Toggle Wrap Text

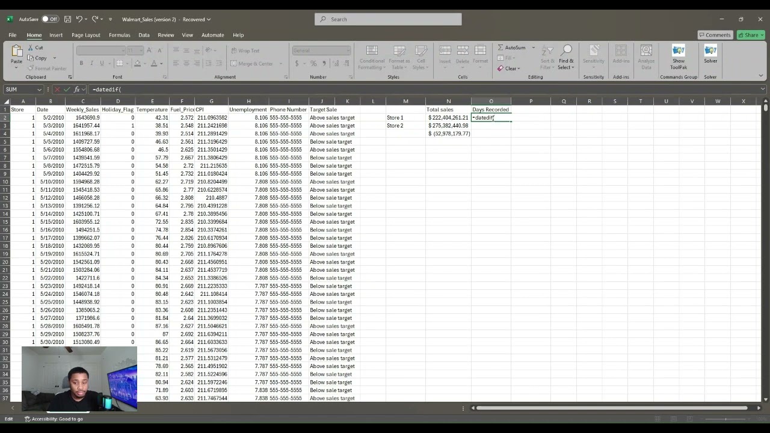coord(245,51)
